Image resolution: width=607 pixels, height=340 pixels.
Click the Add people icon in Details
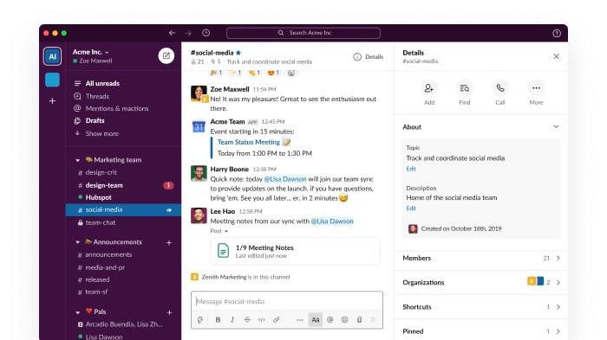[x=429, y=88]
